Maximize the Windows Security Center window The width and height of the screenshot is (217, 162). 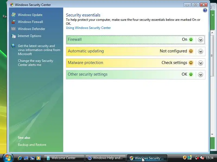tap(195, 5)
